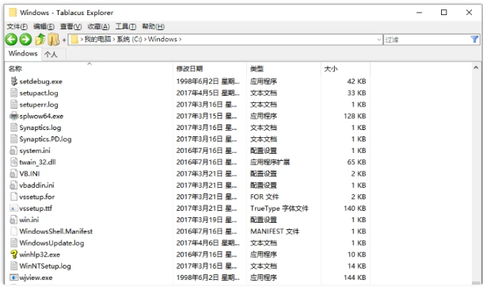Switch to the Windows tab
The width and height of the screenshot is (483, 287).
tap(23, 54)
